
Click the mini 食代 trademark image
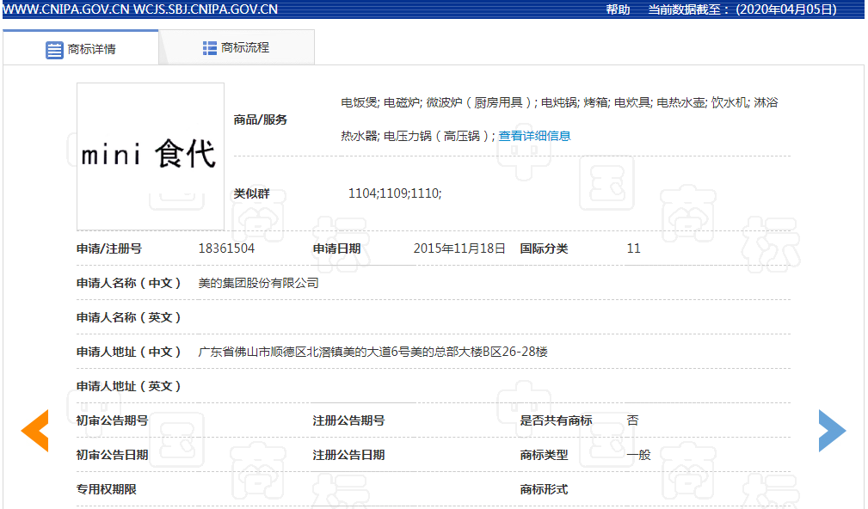pyautogui.click(x=150, y=156)
